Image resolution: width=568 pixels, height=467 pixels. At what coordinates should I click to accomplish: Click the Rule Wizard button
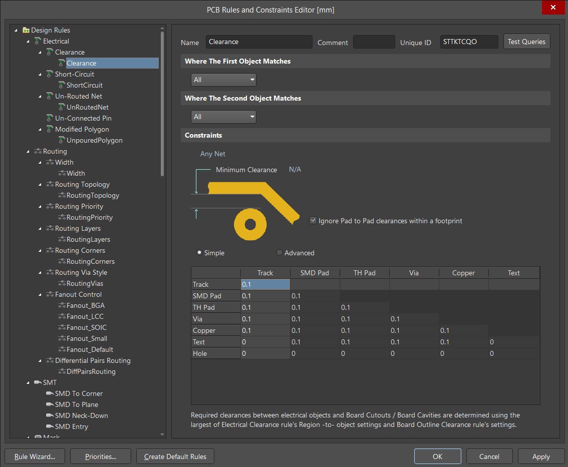tap(35, 456)
